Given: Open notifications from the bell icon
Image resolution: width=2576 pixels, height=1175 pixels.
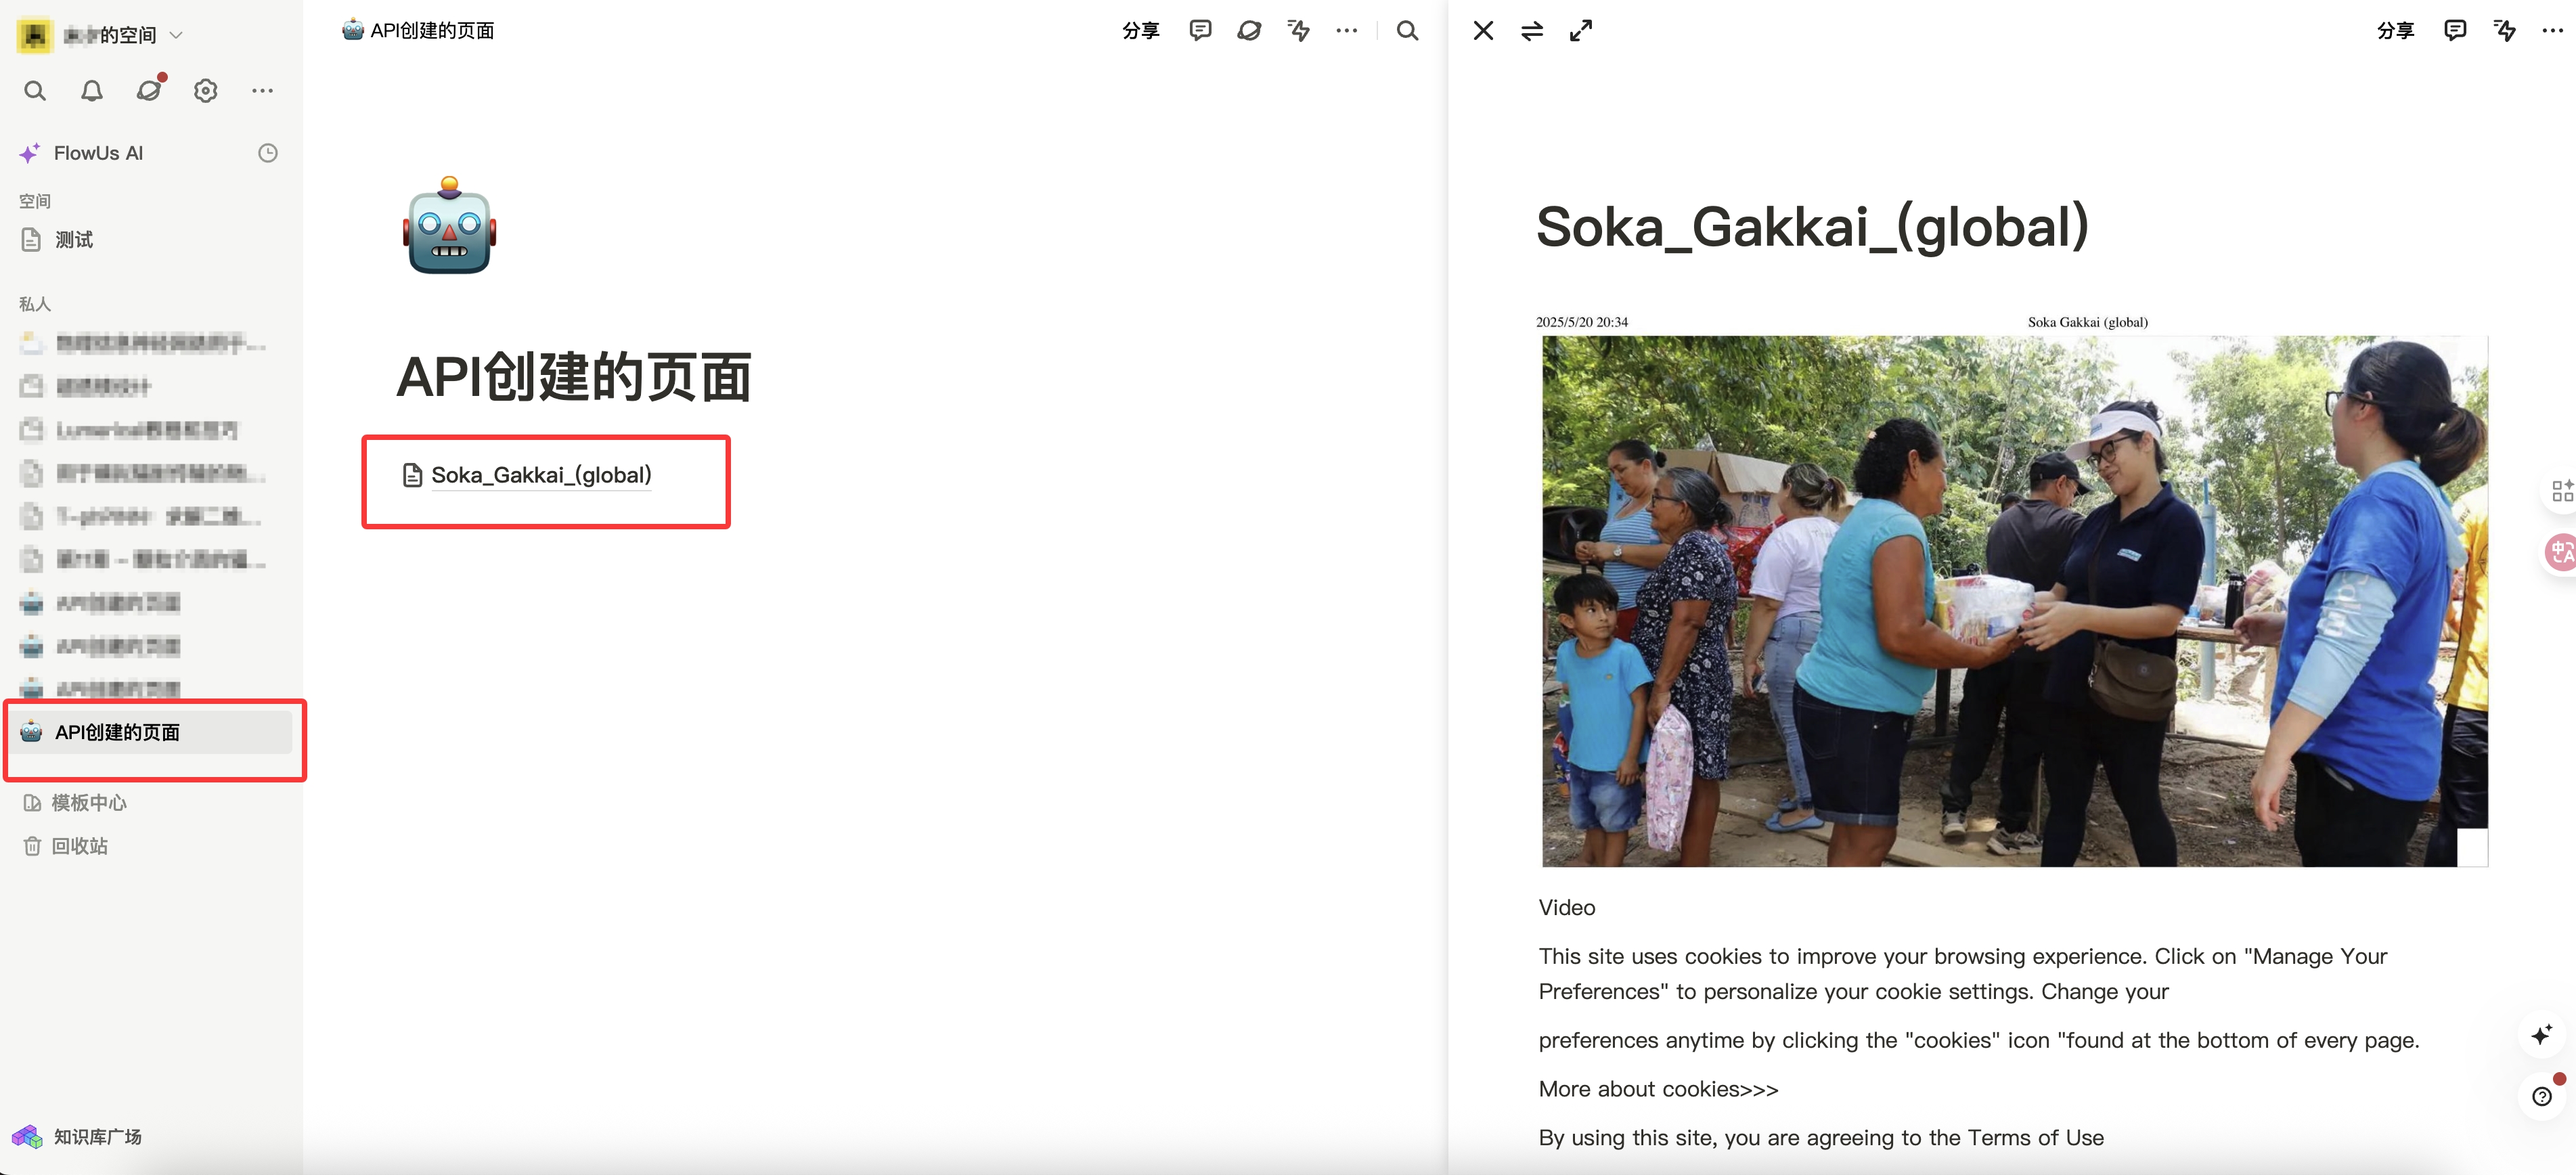Looking at the screenshot, I should [x=91, y=90].
